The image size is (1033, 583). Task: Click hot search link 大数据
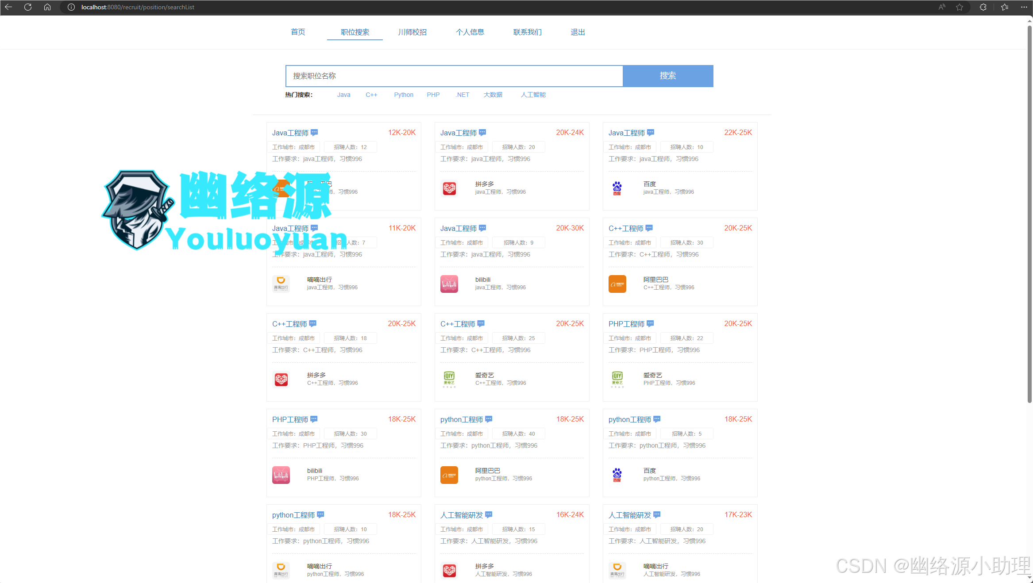click(493, 95)
